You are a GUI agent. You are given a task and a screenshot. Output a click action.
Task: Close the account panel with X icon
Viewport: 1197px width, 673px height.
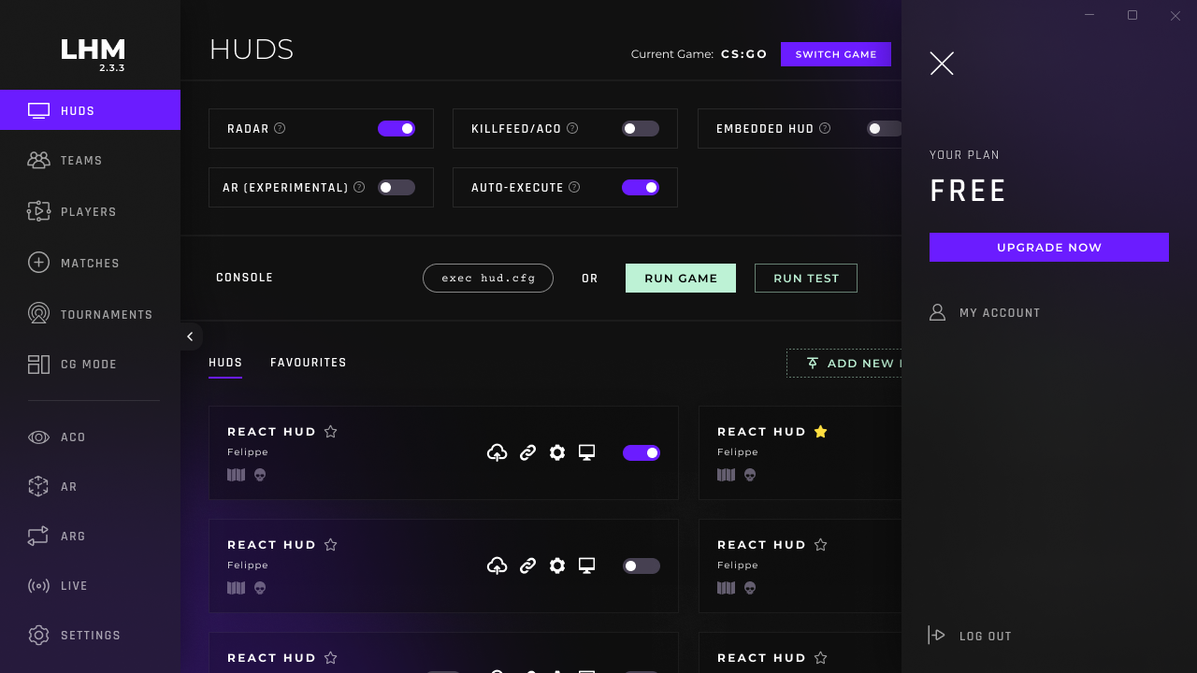pos(942,64)
